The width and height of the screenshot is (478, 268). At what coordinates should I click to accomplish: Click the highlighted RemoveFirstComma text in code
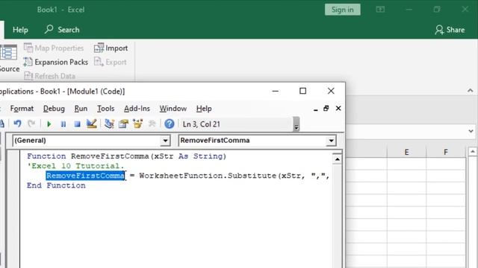coord(85,176)
